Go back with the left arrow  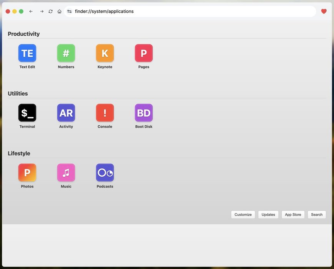click(x=31, y=11)
